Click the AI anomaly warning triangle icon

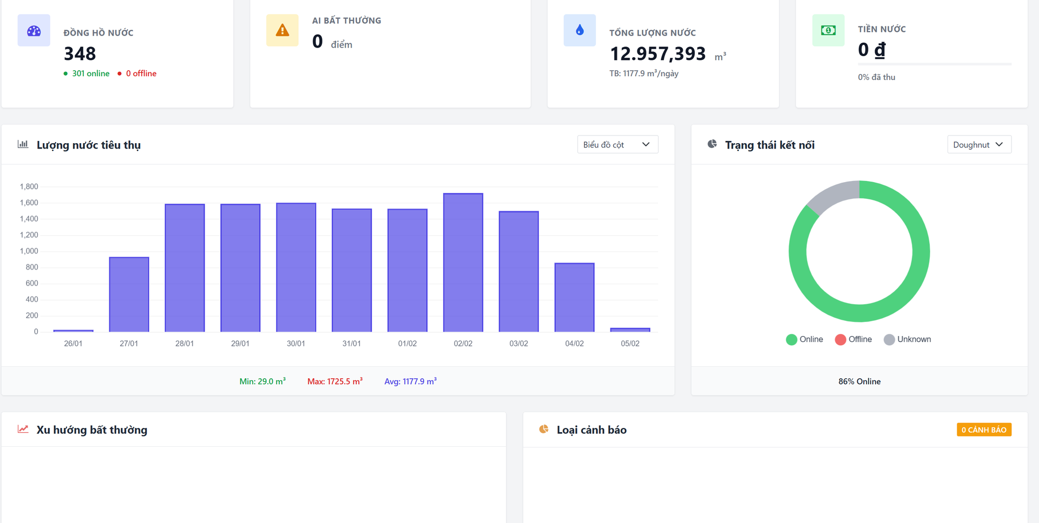point(282,30)
